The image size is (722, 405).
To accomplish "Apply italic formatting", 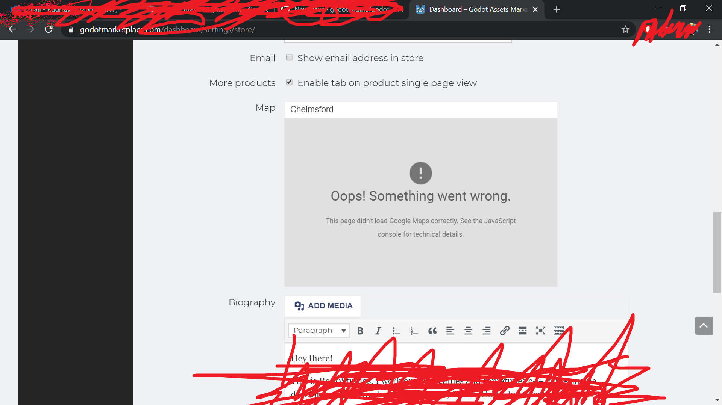I will [378, 331].
